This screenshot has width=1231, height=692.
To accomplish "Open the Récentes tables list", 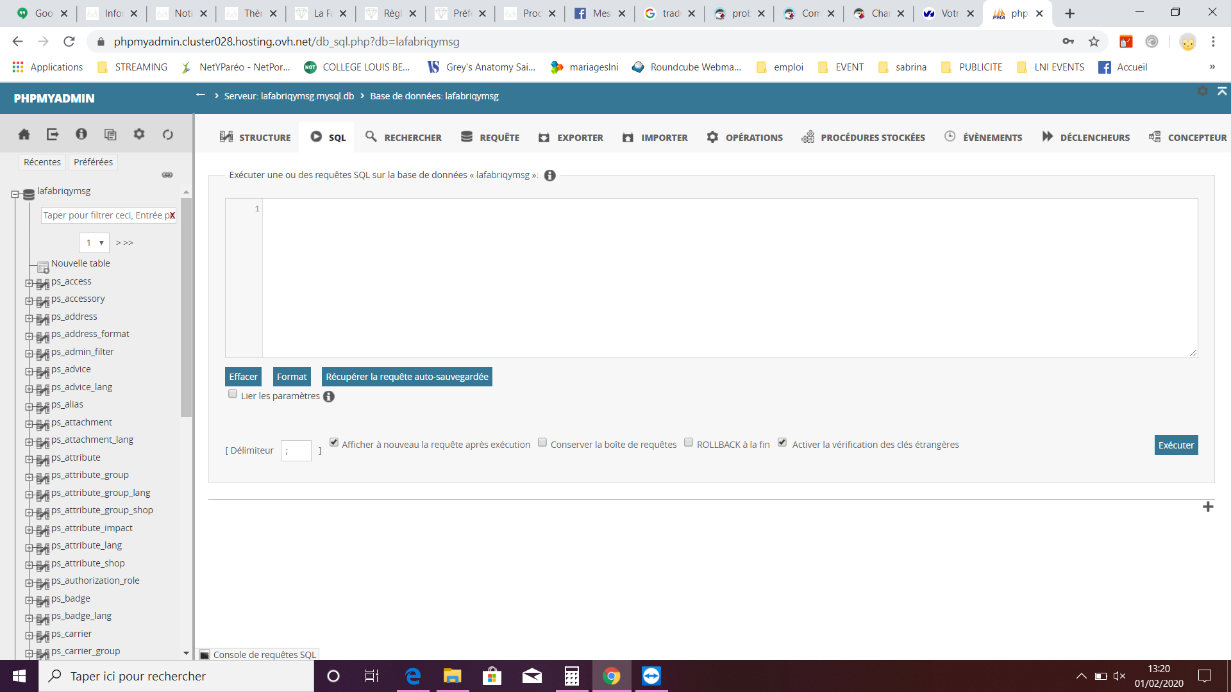I will coord(42,162).
